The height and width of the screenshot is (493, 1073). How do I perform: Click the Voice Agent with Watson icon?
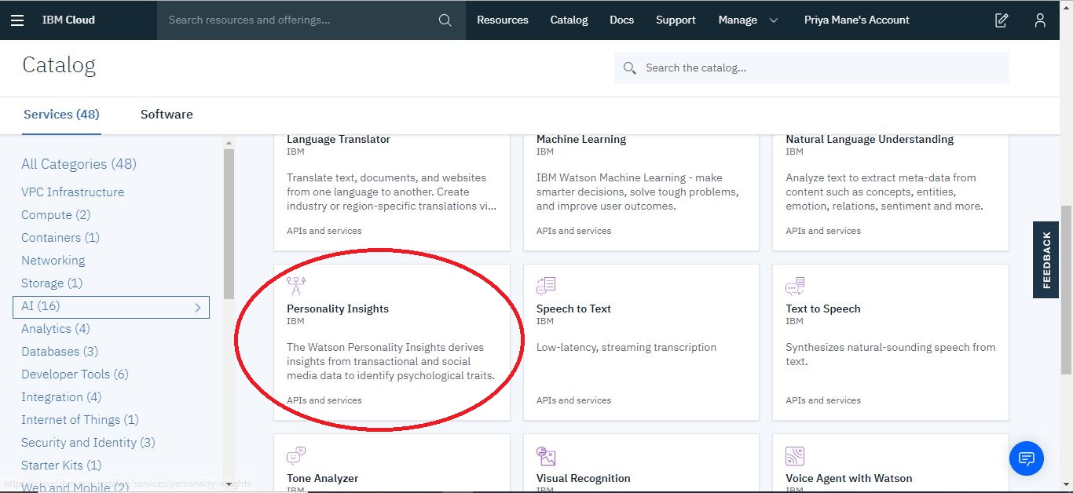coord(794,455)
